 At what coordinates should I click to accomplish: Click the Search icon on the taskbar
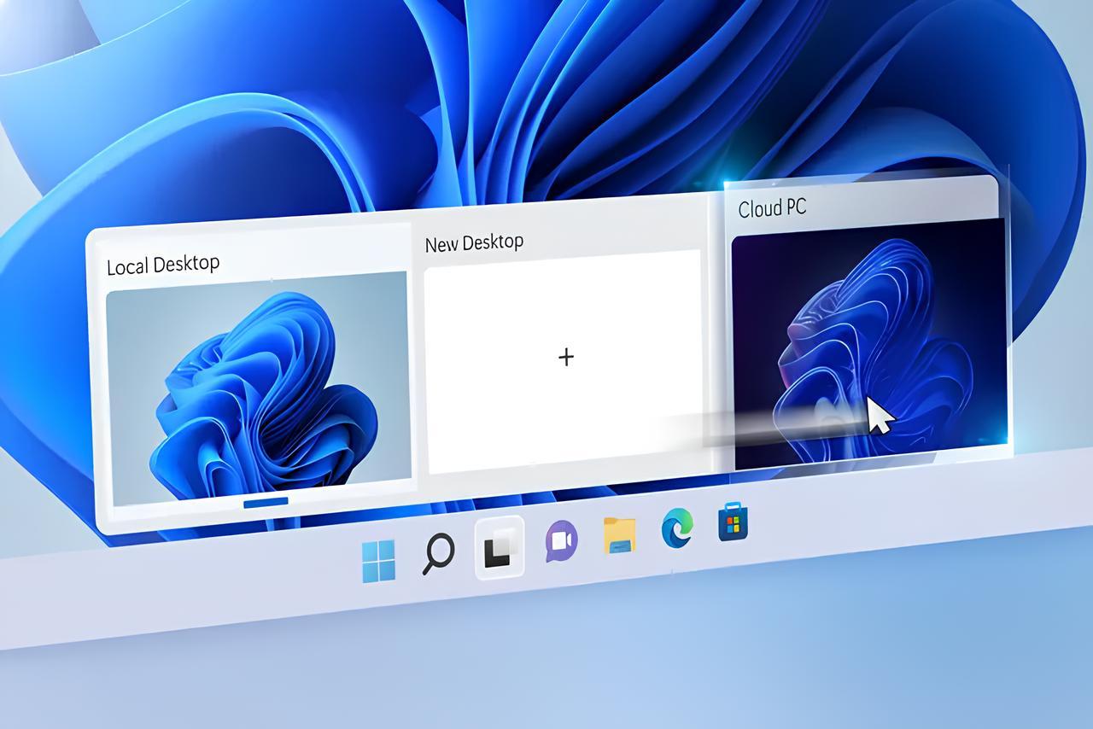click(x=438, y=555)
